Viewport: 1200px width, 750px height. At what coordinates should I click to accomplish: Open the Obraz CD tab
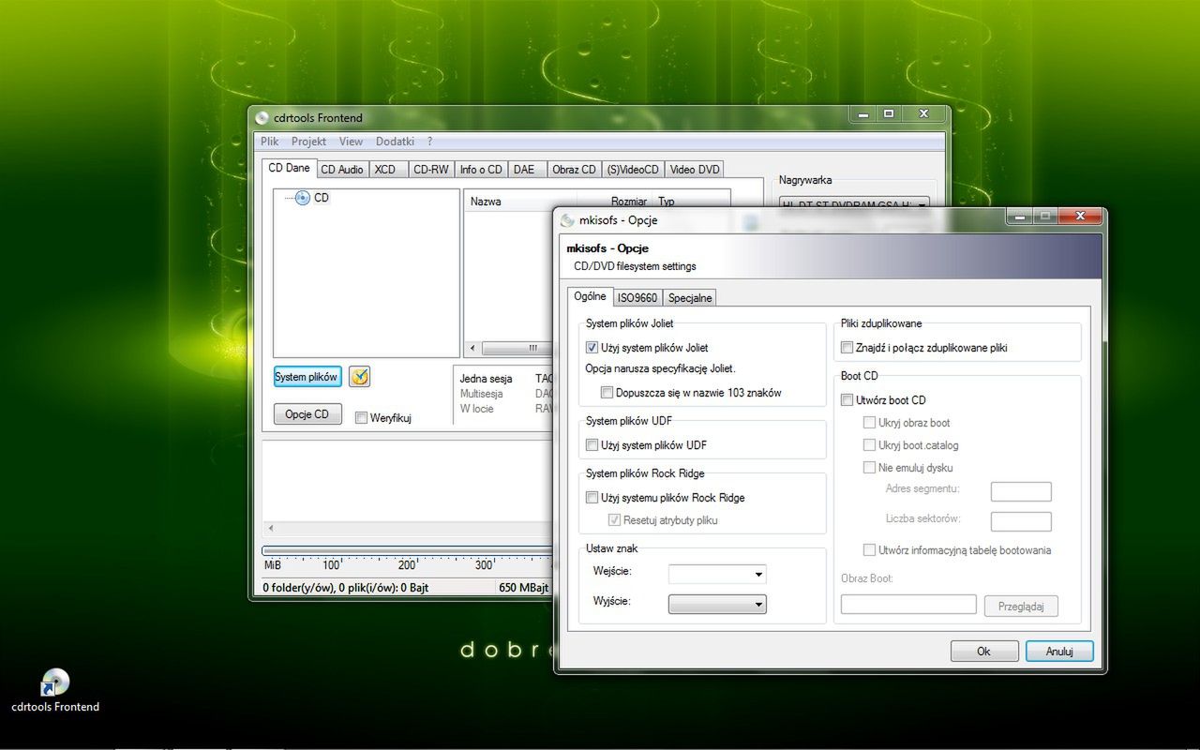click(x=574, y=170)
